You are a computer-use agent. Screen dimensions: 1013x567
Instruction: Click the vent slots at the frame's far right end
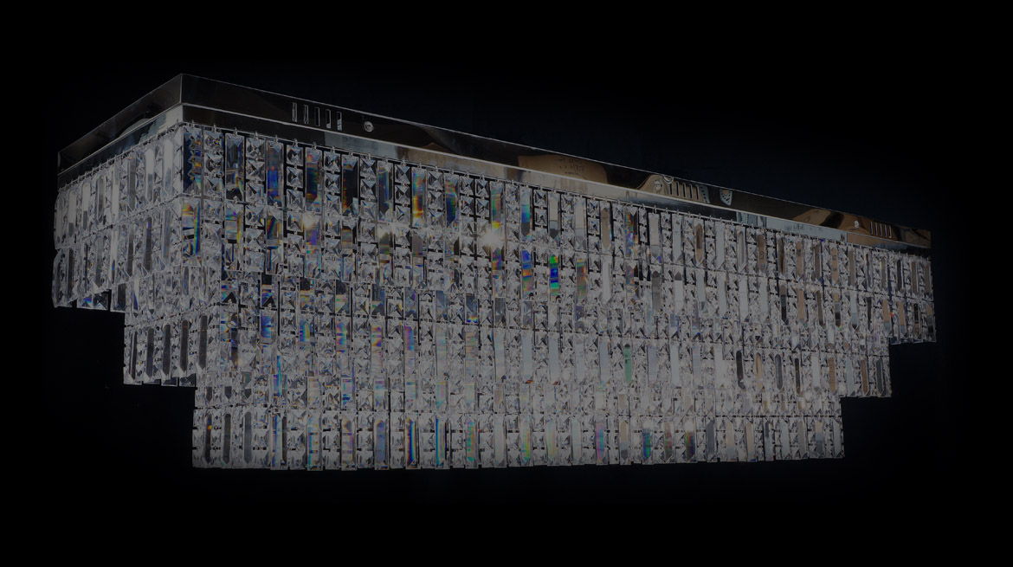pos(883,231)
